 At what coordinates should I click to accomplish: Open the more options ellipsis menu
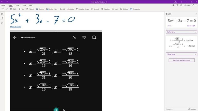coord(197,5)
